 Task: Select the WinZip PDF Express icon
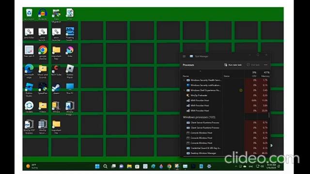coord(29,127)
